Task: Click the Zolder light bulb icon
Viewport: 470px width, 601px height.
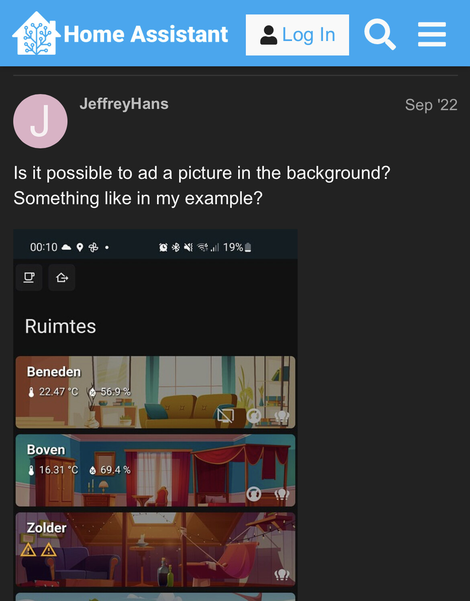Action: coord(282,574)
